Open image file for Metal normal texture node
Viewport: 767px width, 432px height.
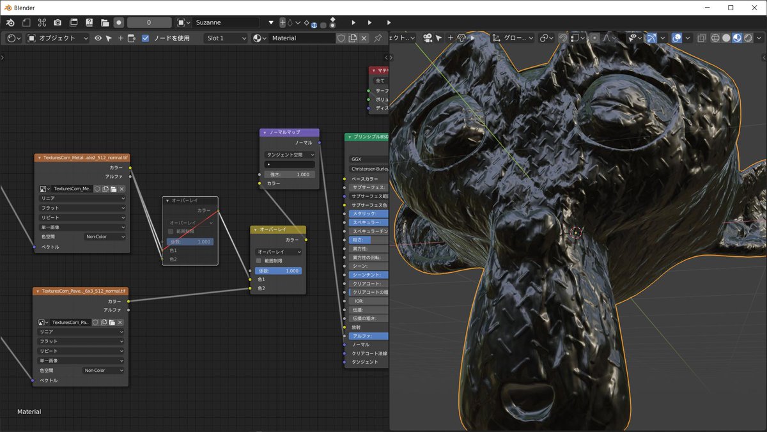pos(113,189)
